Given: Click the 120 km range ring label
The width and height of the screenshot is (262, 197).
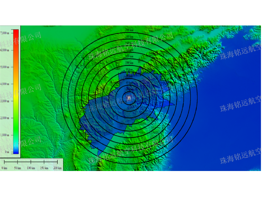Looking at the screenshot, I should coord(129,56).
